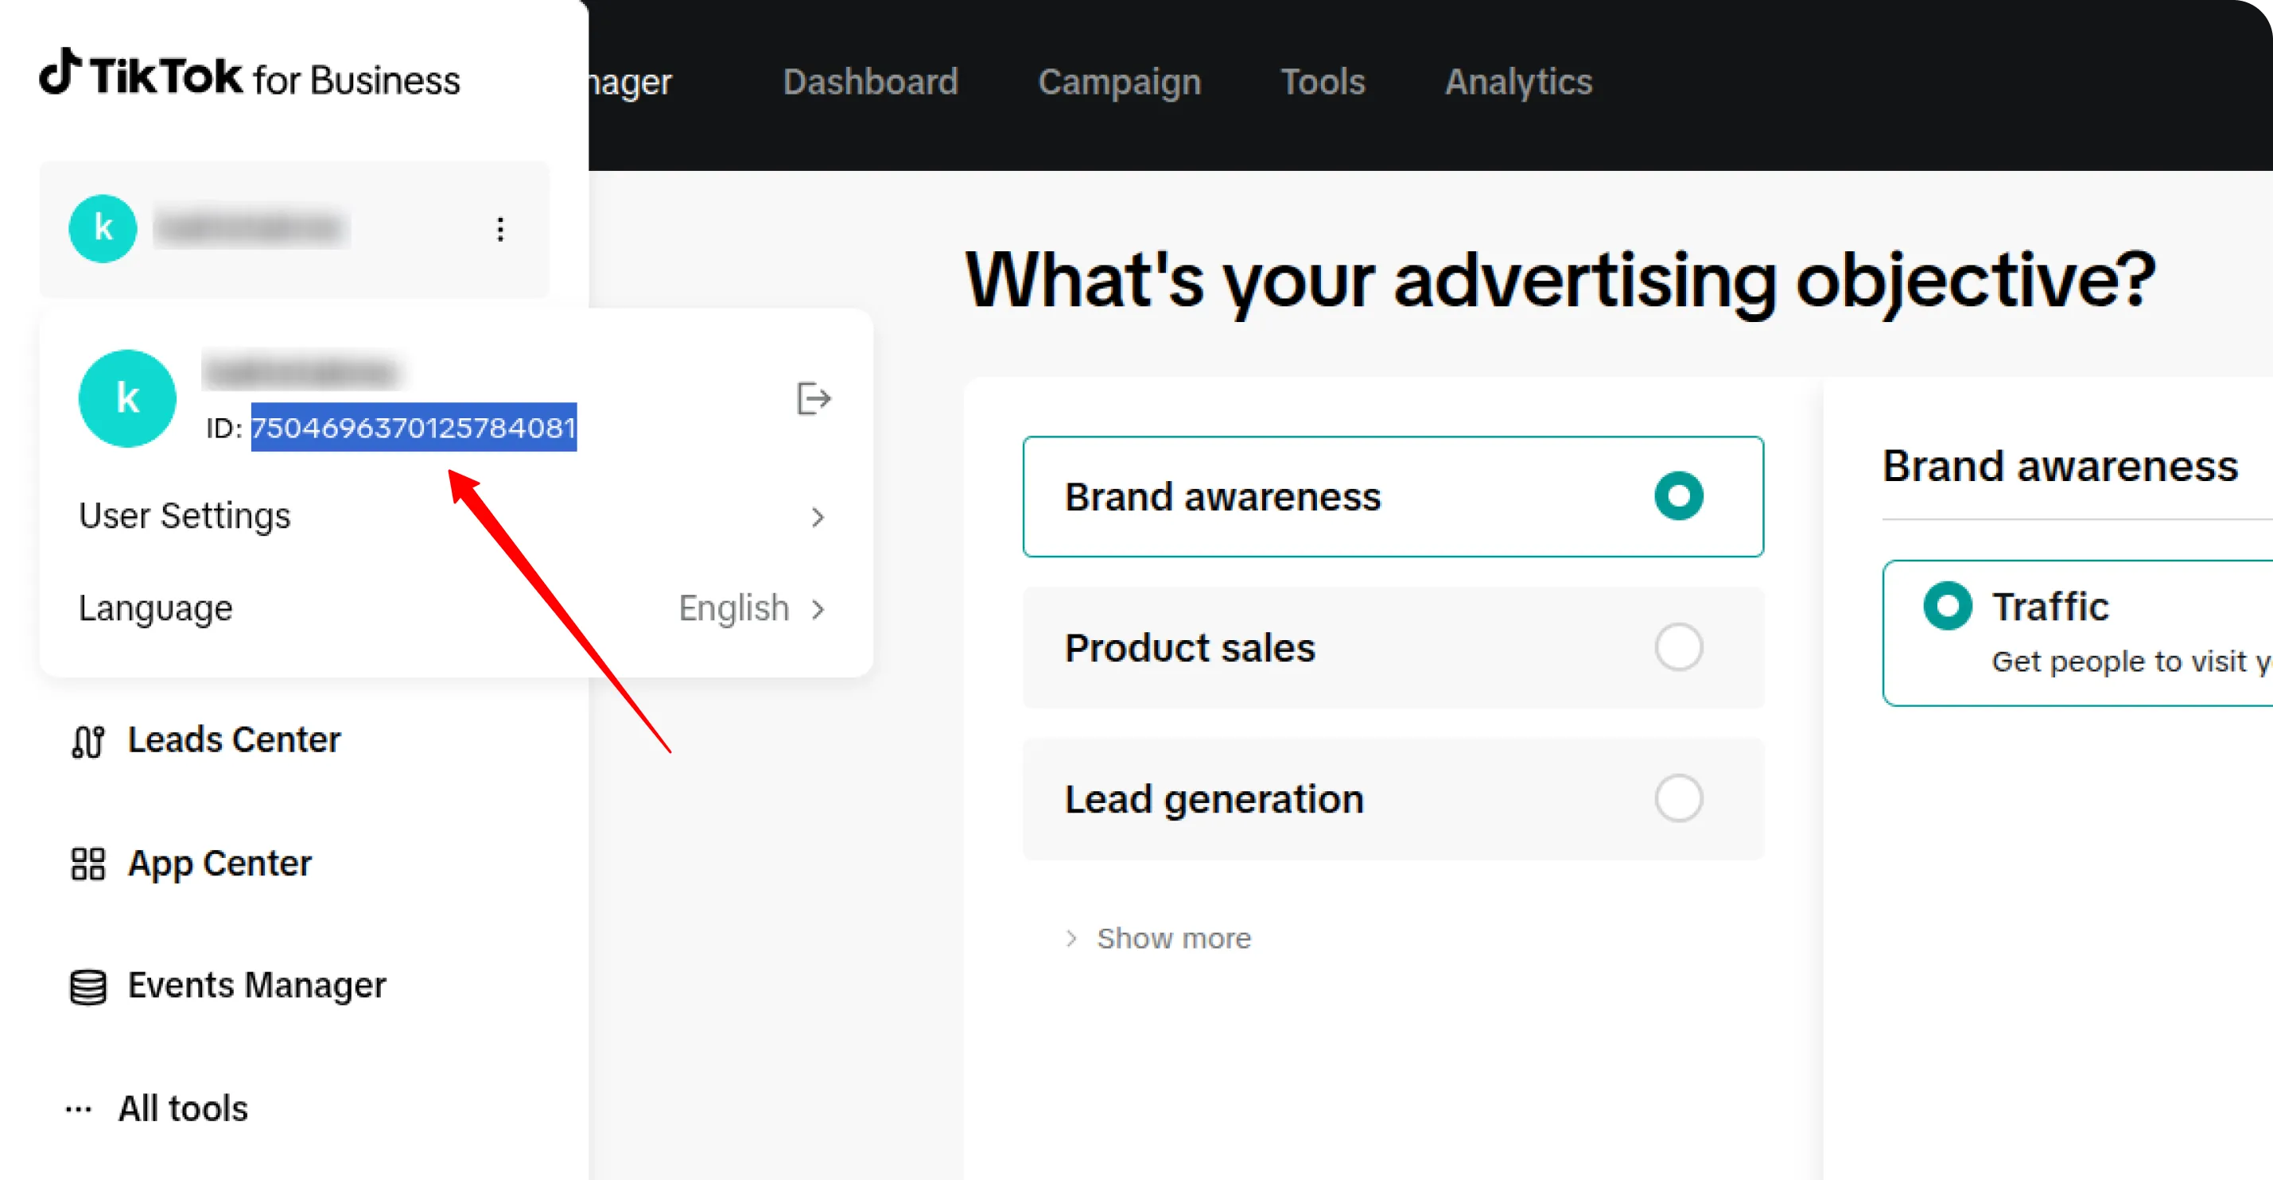This screenshot has height=1180, width=2273.
Task: Expand the Show more objectives list
Action: coord(1172,937)
